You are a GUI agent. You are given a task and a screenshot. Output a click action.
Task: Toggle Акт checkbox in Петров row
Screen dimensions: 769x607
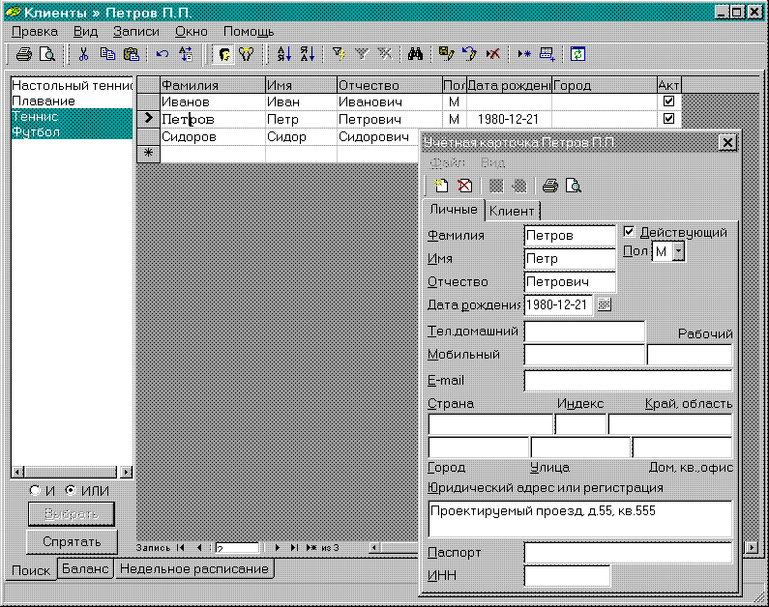coord(668,119)
